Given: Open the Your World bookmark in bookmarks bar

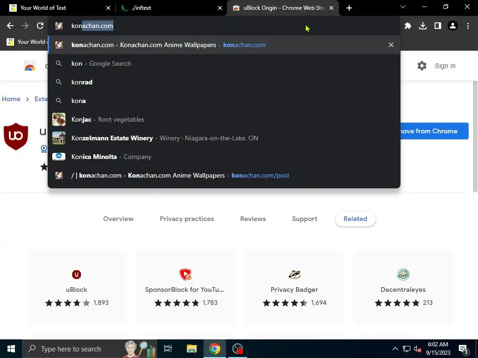Looking at the screenshot, I should point(27,42).
